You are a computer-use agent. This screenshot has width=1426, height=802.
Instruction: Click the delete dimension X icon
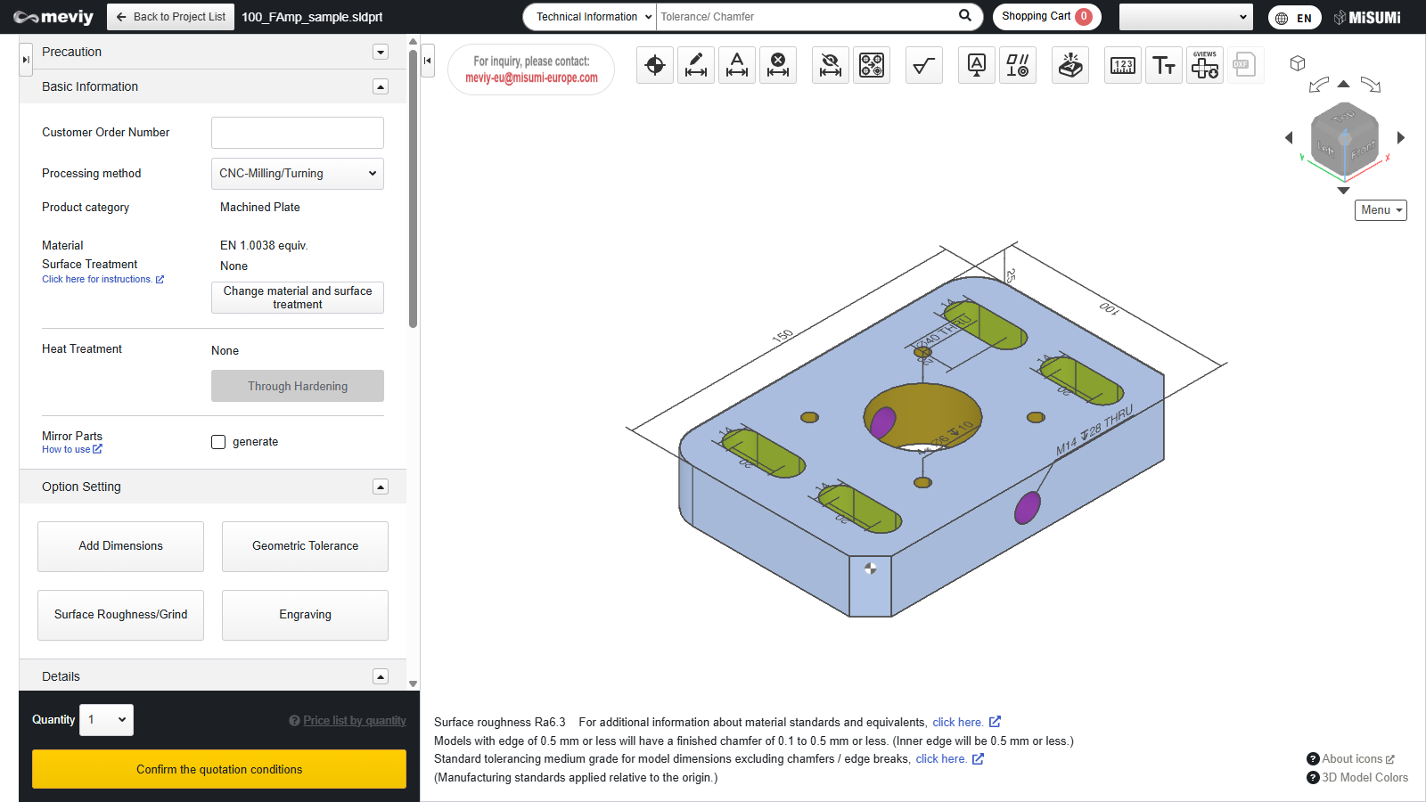(778, 65)
